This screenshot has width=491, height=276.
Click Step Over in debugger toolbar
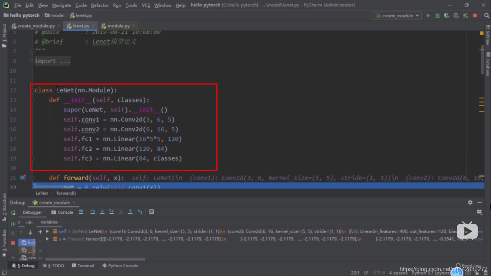coord(93,212)
